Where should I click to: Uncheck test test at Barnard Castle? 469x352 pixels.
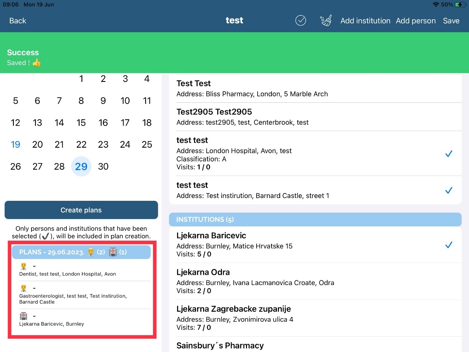(449, 191)
